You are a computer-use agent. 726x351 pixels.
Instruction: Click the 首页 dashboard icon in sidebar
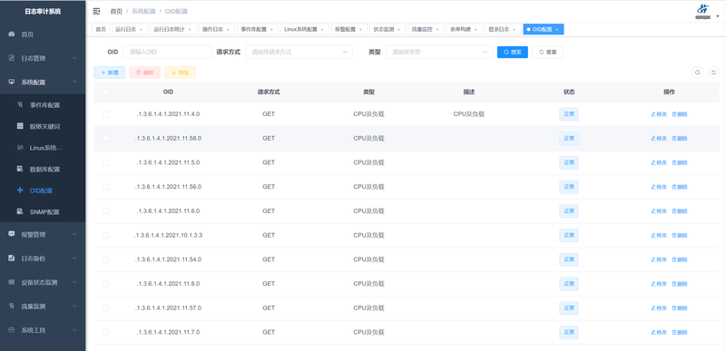[x=12, y=34]
